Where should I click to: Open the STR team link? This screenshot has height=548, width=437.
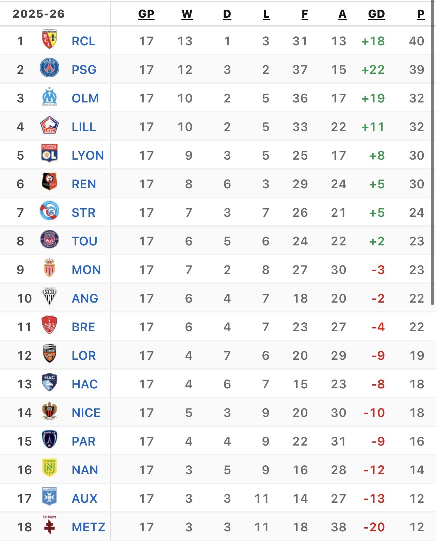tap(84, 213)
